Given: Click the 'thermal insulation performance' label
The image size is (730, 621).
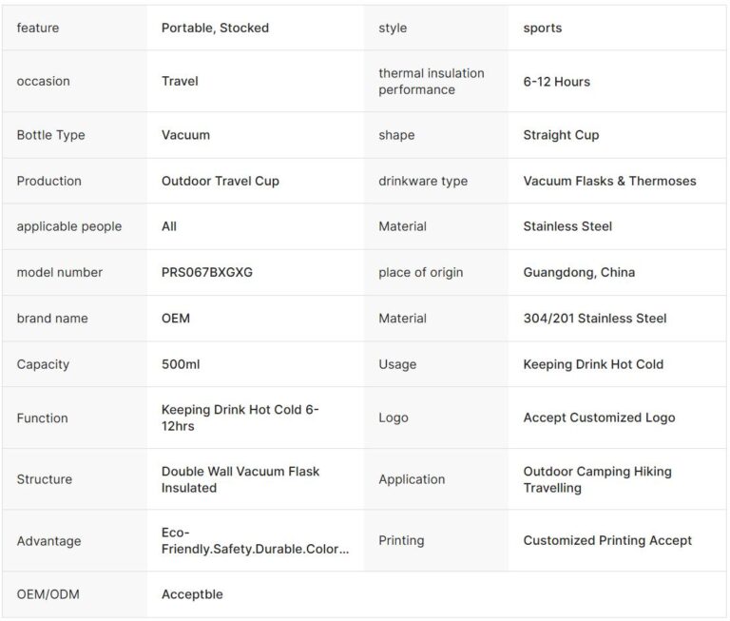Looking at the screenshot, I should pos(431,81).
